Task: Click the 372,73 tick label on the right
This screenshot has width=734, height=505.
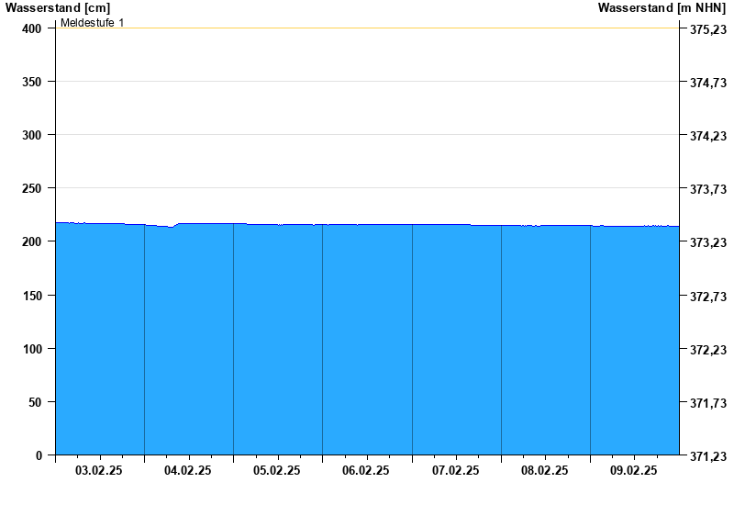Action: (x=707, y=297)
